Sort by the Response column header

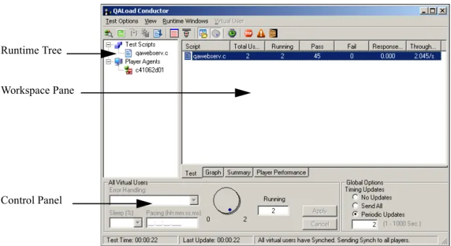coord(388,46)
